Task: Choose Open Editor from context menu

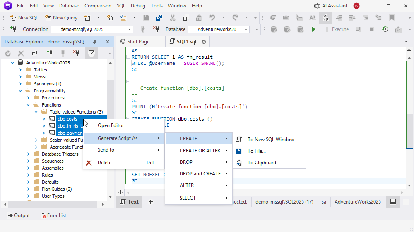Action: [123, 125]
